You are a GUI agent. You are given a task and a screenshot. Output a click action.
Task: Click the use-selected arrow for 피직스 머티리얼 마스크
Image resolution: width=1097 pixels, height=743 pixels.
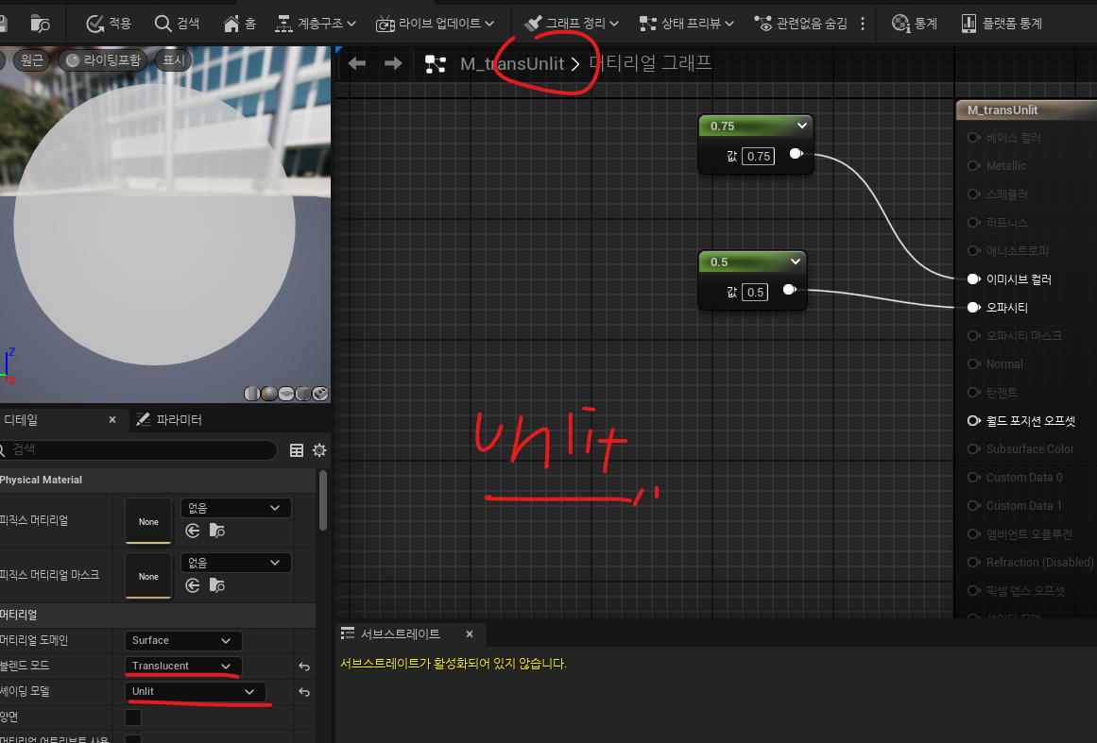pyautogui.click(x=193, y=585)
